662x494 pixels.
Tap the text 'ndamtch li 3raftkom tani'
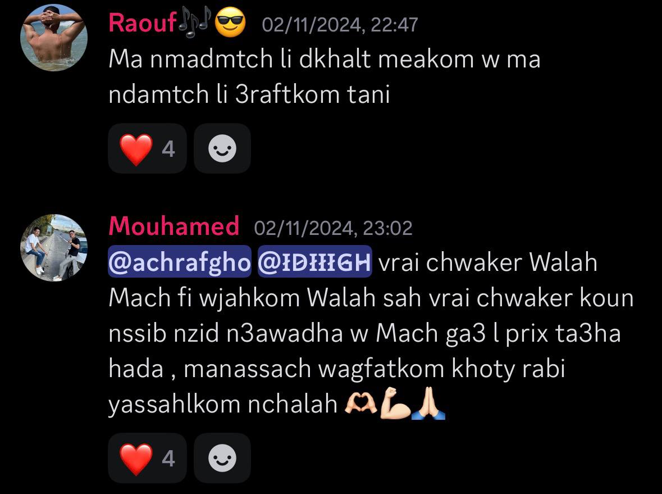pos(249,94)
